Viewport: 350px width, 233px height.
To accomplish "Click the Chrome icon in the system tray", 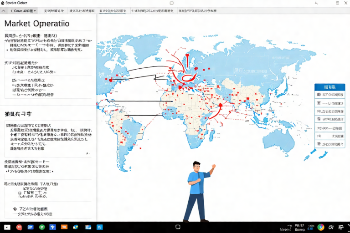I will [x=321, y=227].
